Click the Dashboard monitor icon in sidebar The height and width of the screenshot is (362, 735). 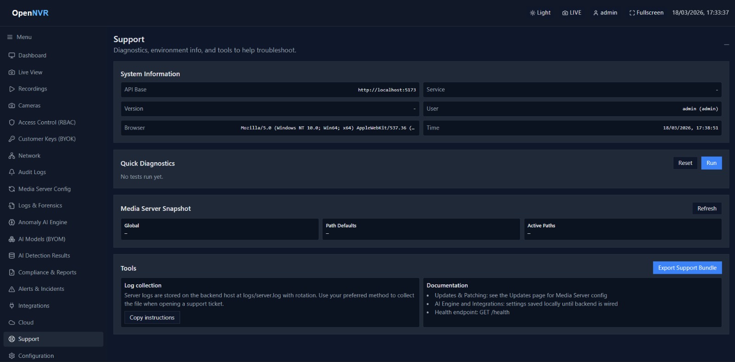click(x=12, y=56)
